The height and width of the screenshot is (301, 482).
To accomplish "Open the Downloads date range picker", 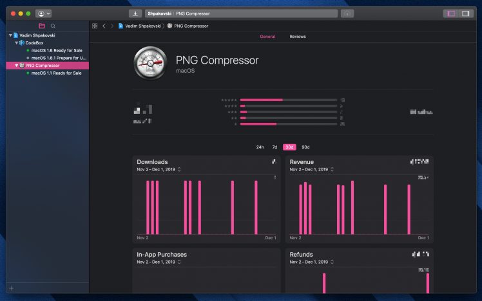I will tap(159, 170).
